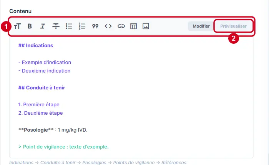Click the '- Exemple d'indication' line
Screen dimensions: 269x165
45,63
